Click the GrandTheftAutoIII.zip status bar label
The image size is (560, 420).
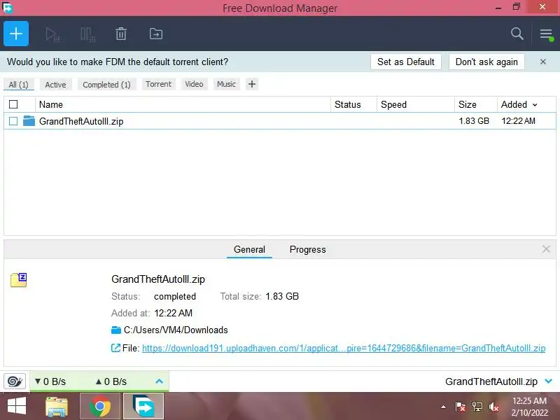point(491,381)
